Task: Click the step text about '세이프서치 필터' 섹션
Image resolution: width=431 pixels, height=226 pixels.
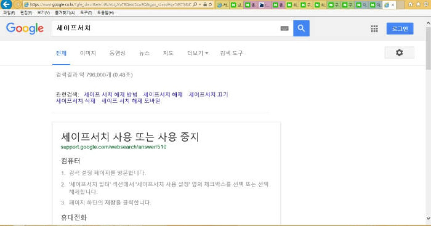Action: (169, 188)
